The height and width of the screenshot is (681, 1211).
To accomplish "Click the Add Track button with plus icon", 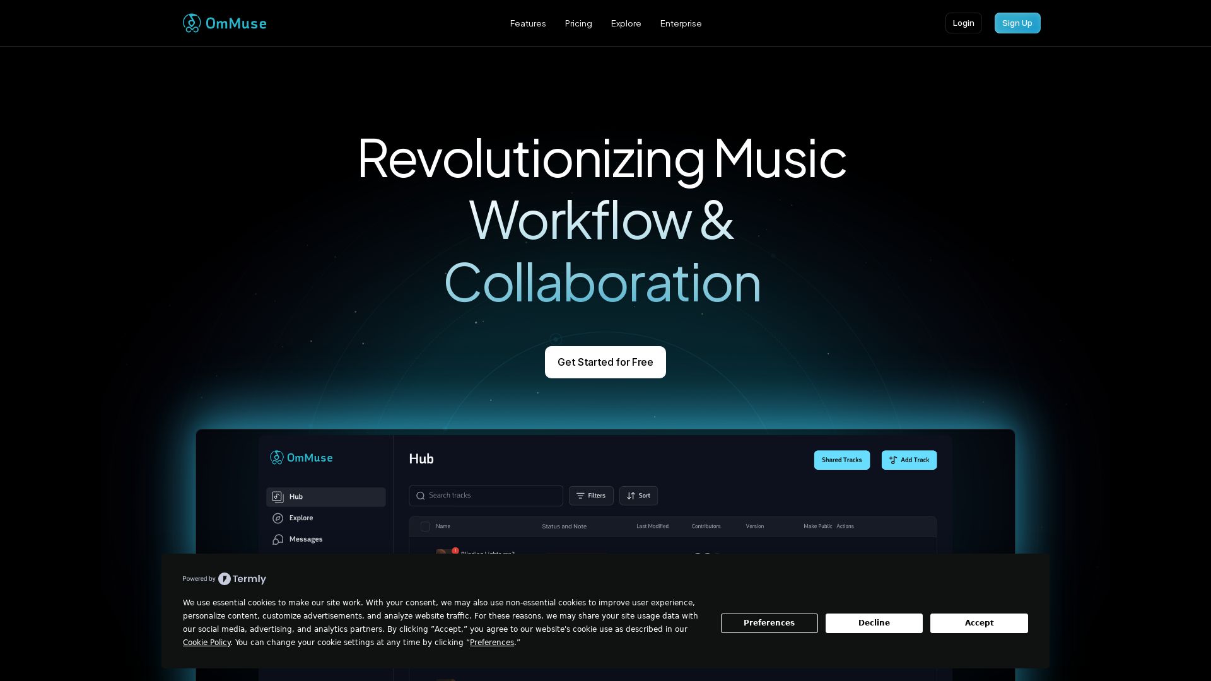I will pyautogui.click(x=909, y=460).
